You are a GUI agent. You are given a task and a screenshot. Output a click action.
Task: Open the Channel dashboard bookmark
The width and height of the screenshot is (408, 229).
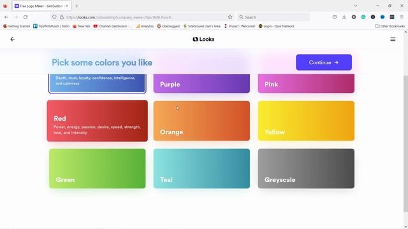113,26
